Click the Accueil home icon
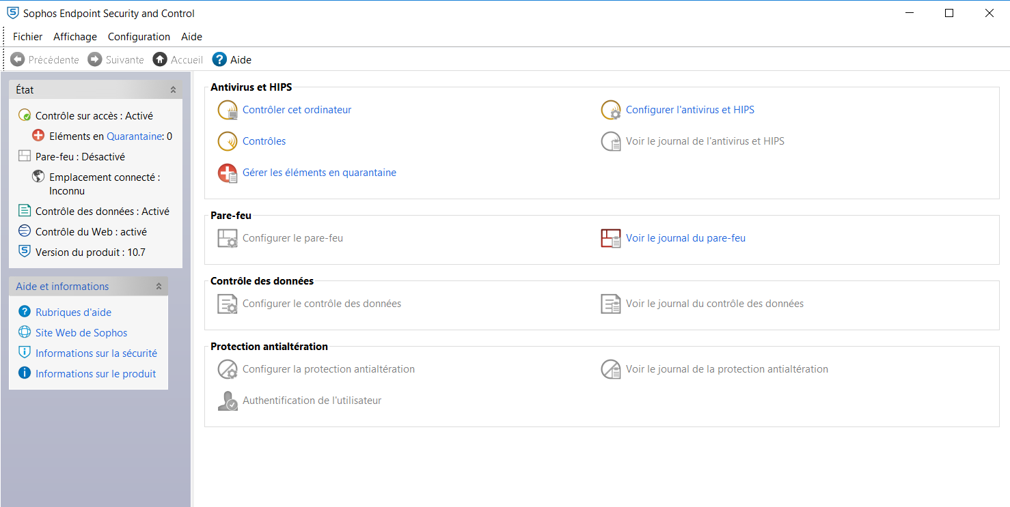 [160, 59]
